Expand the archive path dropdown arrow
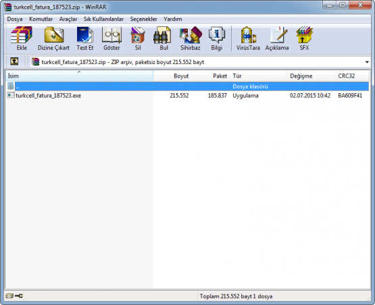 pos(367,62)
